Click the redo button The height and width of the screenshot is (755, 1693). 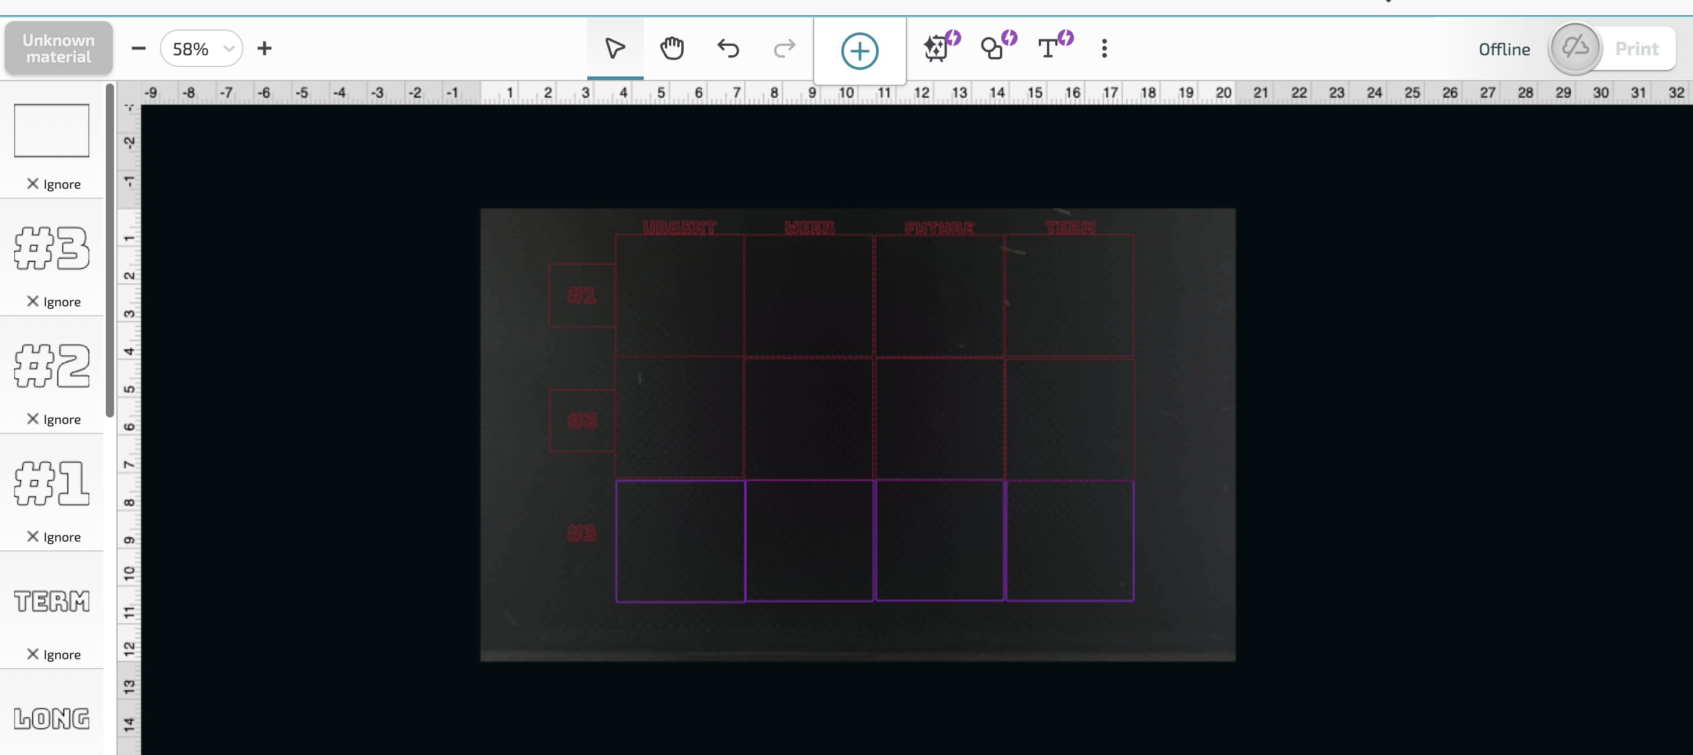click(x=784, y=49)
